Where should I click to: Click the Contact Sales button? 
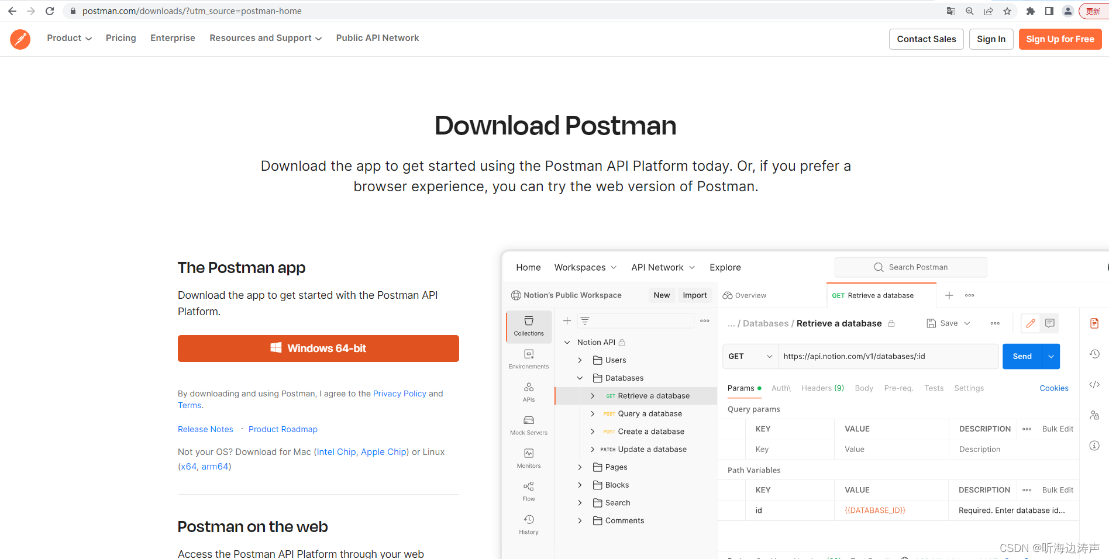pos(927,39)
